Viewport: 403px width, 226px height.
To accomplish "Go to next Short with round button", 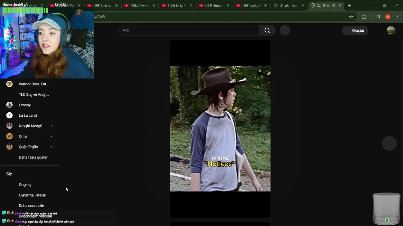I will coord(389,143).
